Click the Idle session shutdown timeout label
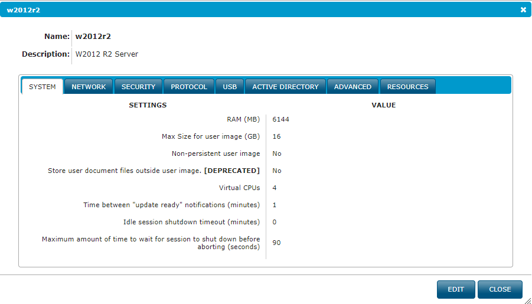 coord(192,222)
